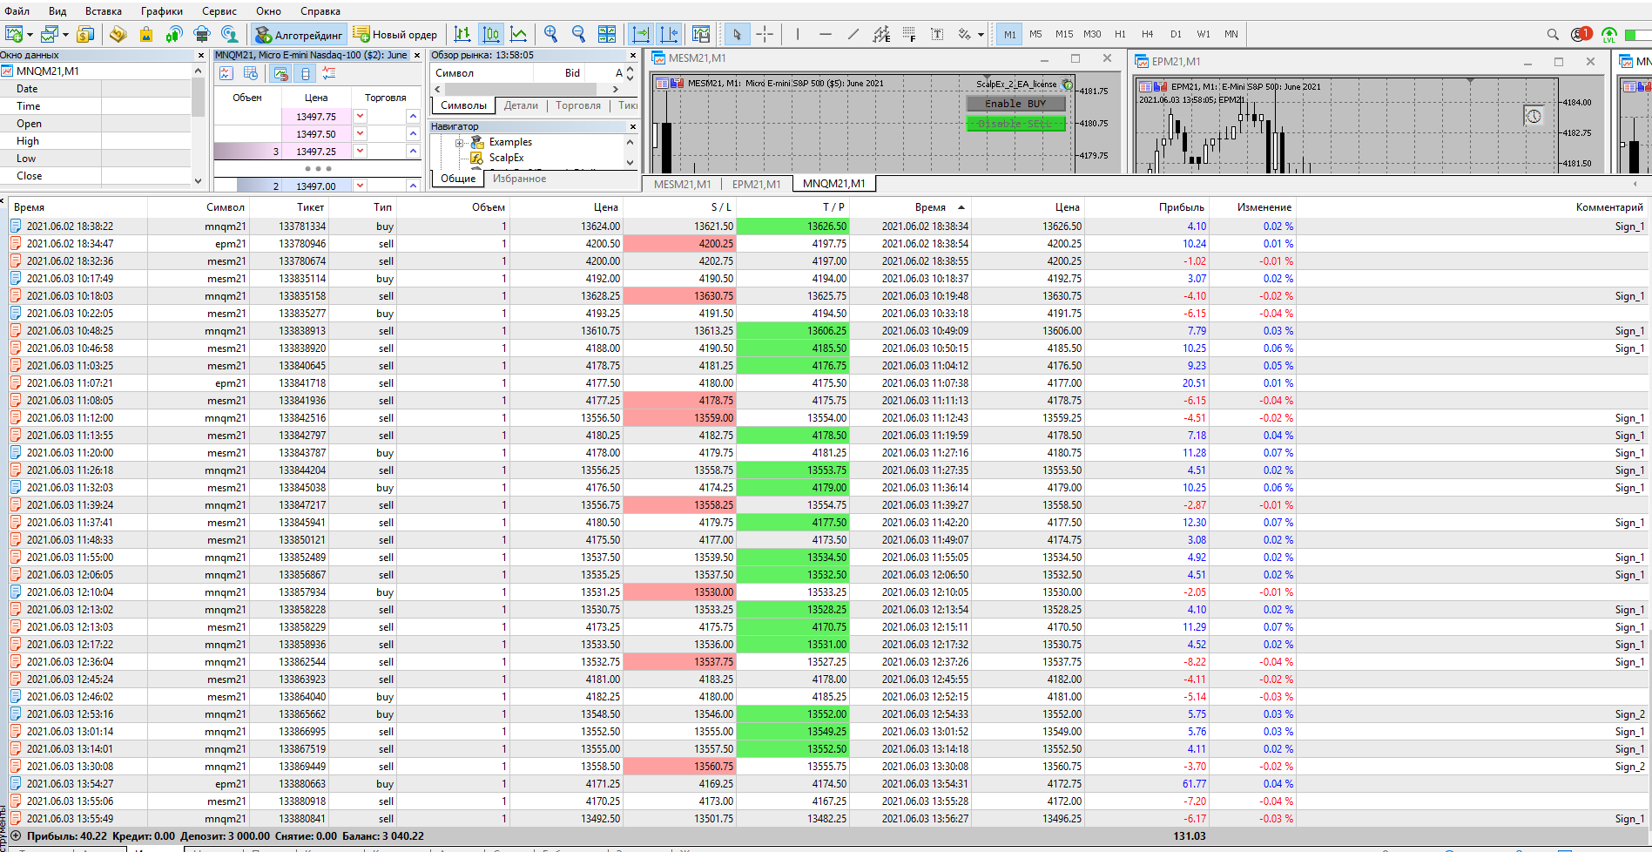The image size is (1652, 852).
Task: Toggle chart auto scroll
Action: 641,34
